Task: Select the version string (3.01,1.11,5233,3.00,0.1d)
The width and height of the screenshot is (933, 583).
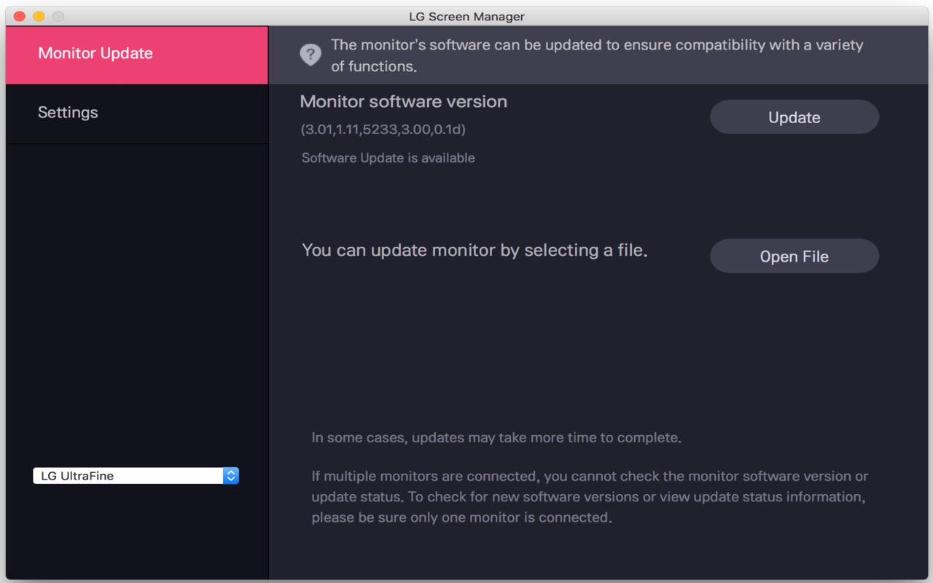Action: click(x=383, y=130)
